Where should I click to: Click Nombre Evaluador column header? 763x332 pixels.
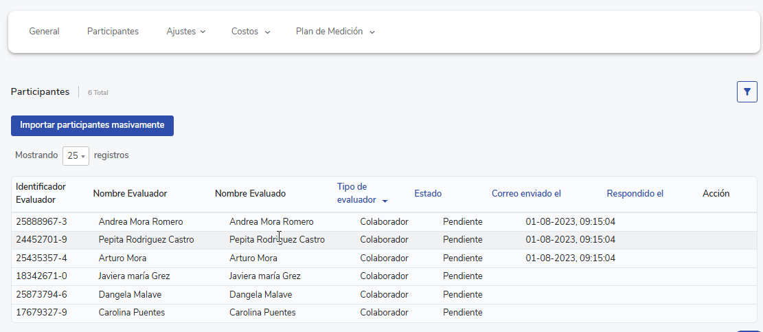(130, 194)
